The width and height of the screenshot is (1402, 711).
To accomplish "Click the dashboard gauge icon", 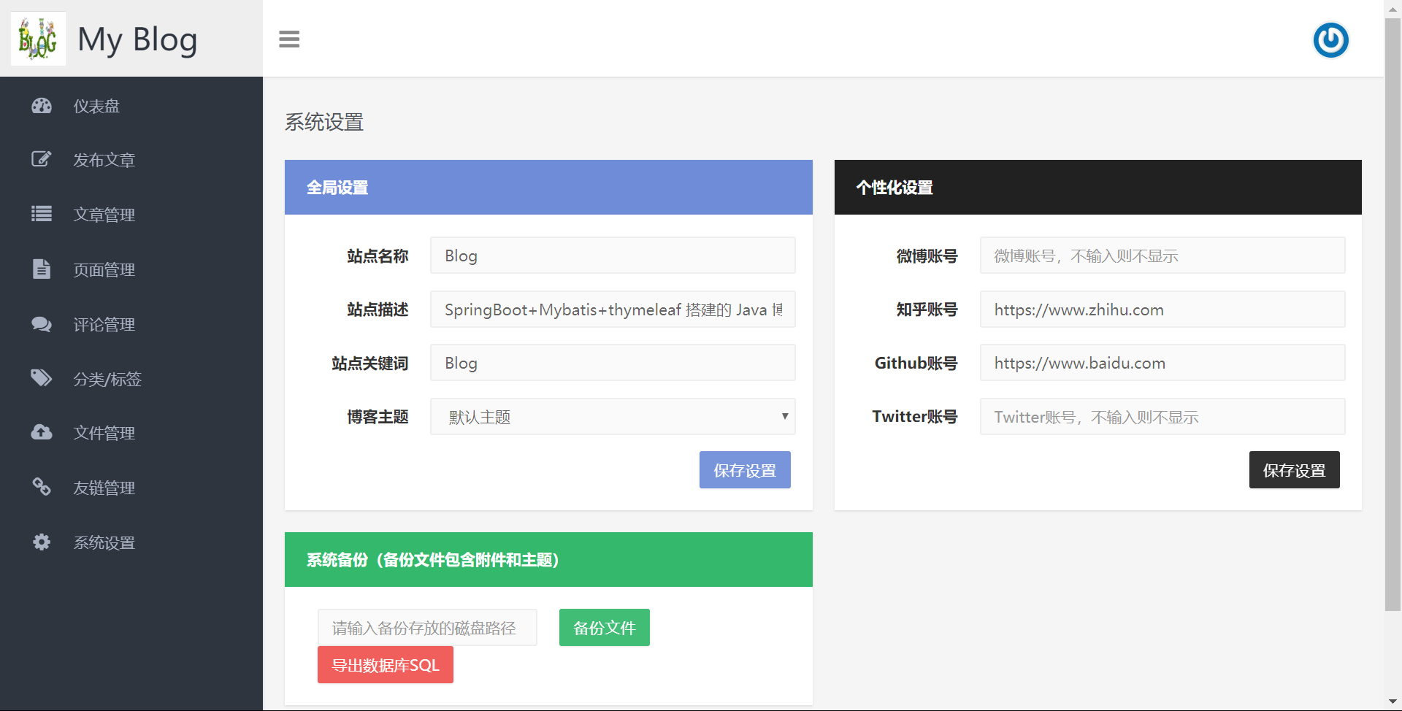I will pos(42,106).
